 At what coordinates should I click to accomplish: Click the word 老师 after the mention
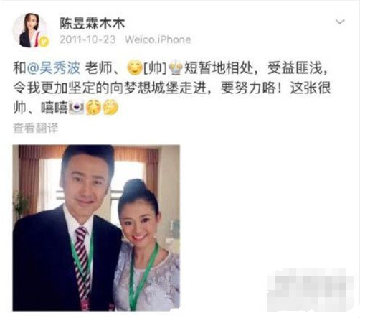[98, 67]
